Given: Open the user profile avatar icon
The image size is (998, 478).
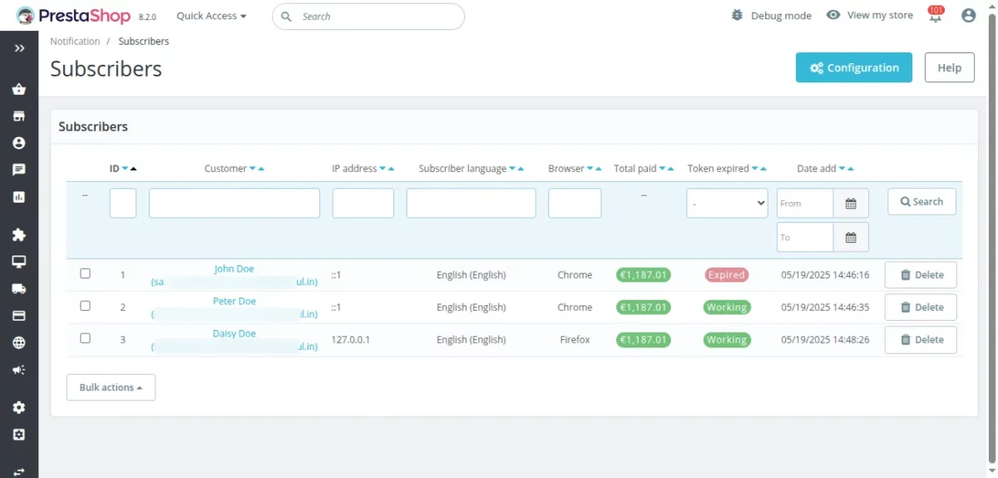Looking at the screenshot, I should [968, 16].
